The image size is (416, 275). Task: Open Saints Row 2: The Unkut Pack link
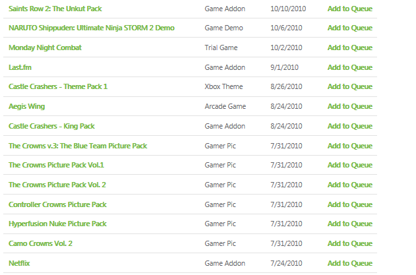[x=55, y=9]
